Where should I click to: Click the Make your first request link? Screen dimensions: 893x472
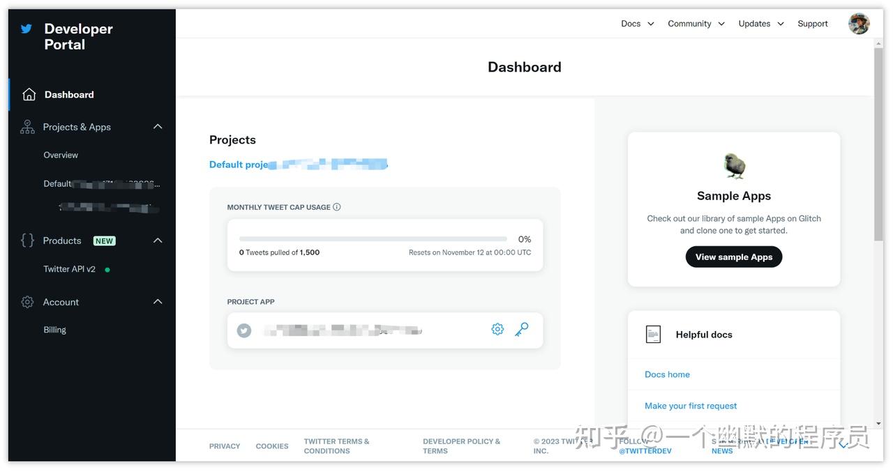690,405
